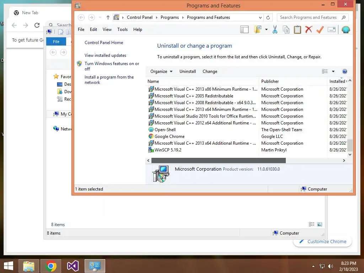
Task: Switch to details view in Explorer status bar
Action: [311, 224]
